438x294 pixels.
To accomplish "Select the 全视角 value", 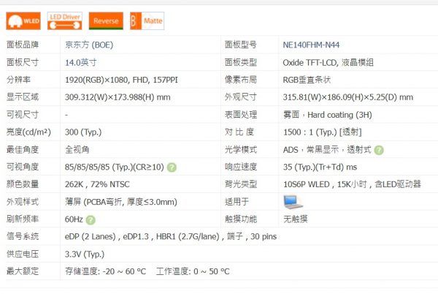I will tap(77, 149).
